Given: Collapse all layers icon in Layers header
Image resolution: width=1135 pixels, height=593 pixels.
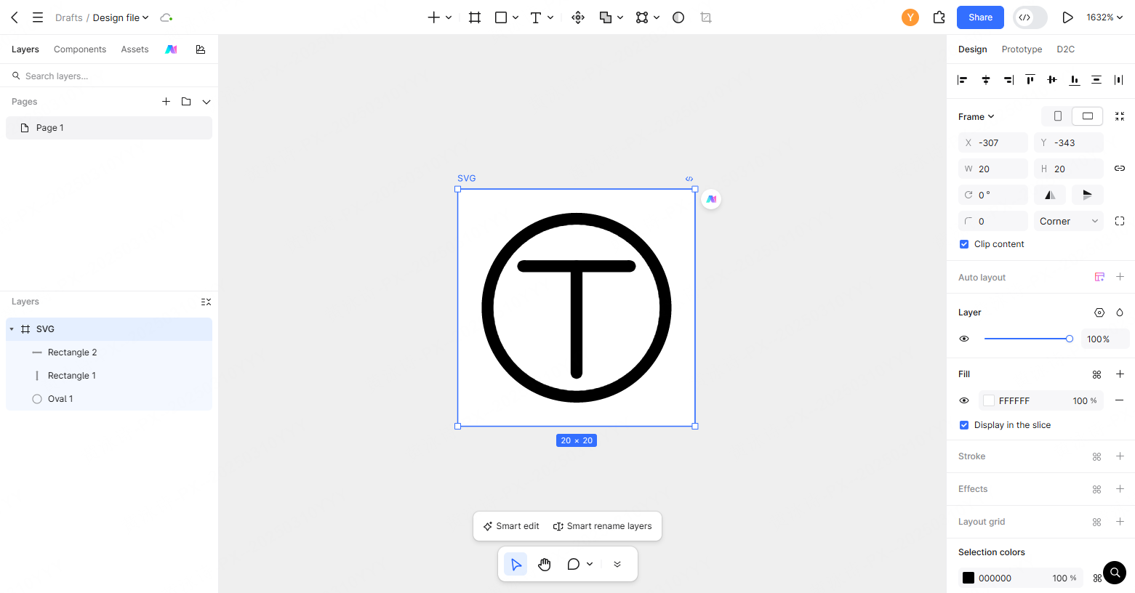Looking at the screenshot, I should click(x=206, y=302).
